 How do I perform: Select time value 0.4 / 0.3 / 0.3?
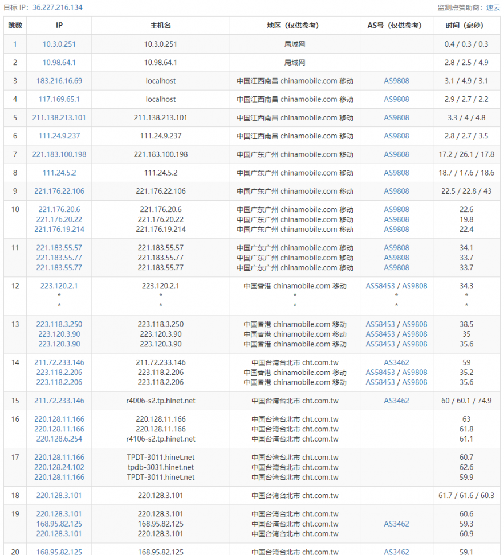point(466,44)
